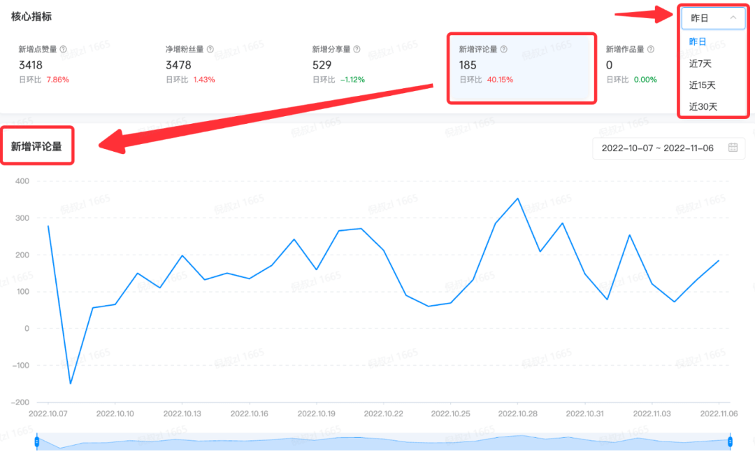The image size is (755, 452).
Task: Select 昨日 option in dropdown list
Action: point(698,42)
